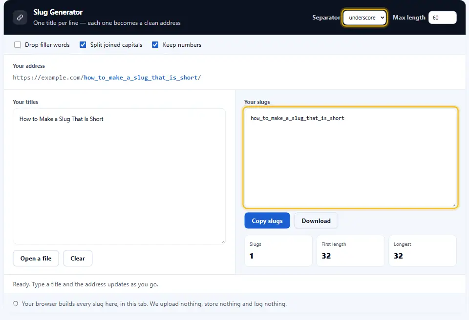This screenshot has height=320, width=469.
Task: Open the Separator dropdown set to underscore
Action: click(364, 18)
